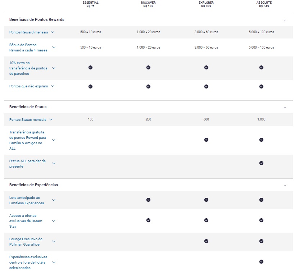This screenshot has height=274, width=295.
Task: Select the ESSENTIAL R$ 71 plan header
Action: (90, 4)
